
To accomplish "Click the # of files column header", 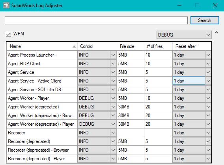I will 158,46.
